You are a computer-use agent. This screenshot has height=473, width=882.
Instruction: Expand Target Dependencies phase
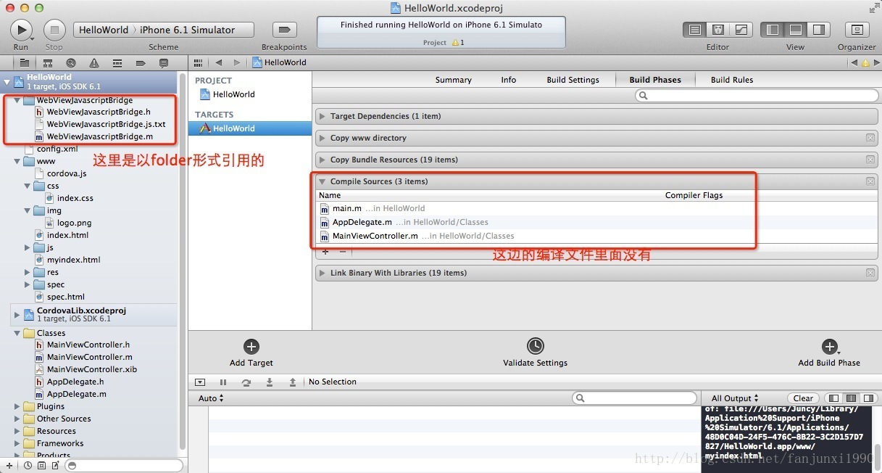pos(323,116)
